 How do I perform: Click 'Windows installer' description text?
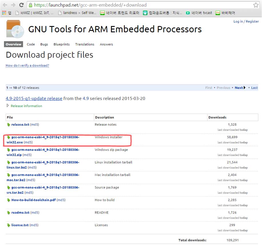point(109,137)
